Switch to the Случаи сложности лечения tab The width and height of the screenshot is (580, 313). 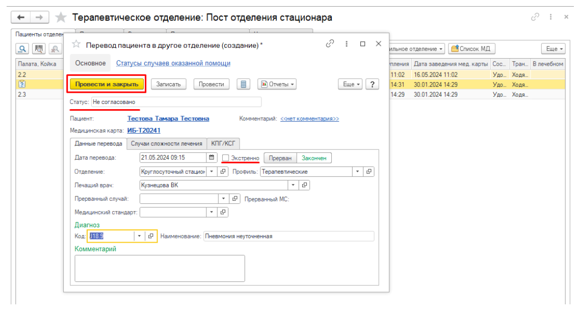(168, 144)
